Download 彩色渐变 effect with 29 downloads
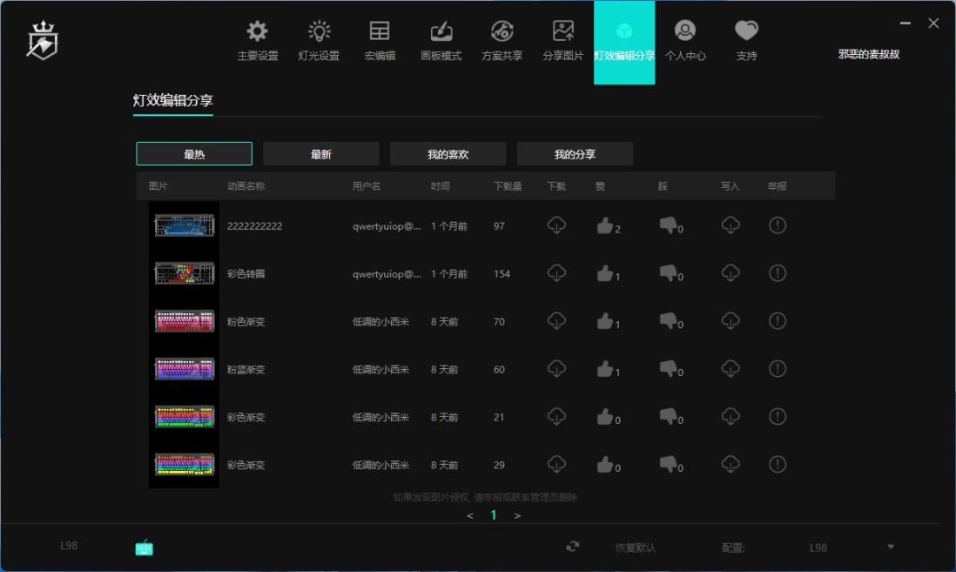Image resolution: width=956 pixels, height=572 pixels. 556,464
